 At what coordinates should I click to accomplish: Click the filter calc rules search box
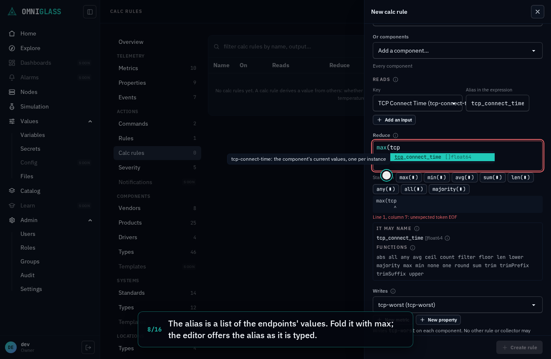click(288, 46)
